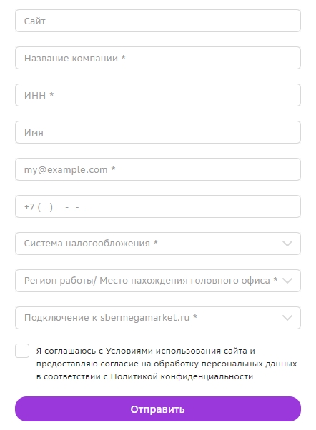Open the Политикой конфиденциальности link
Screen dimensions: 316x430
[x=182, y=376]
